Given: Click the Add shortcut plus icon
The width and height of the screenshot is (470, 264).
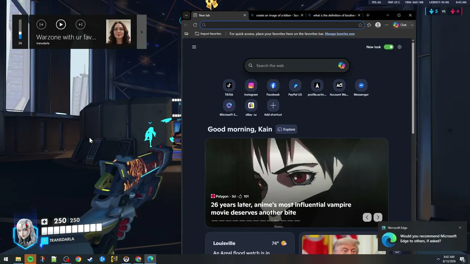Looking at the screenshot, I should coord(273,106).
